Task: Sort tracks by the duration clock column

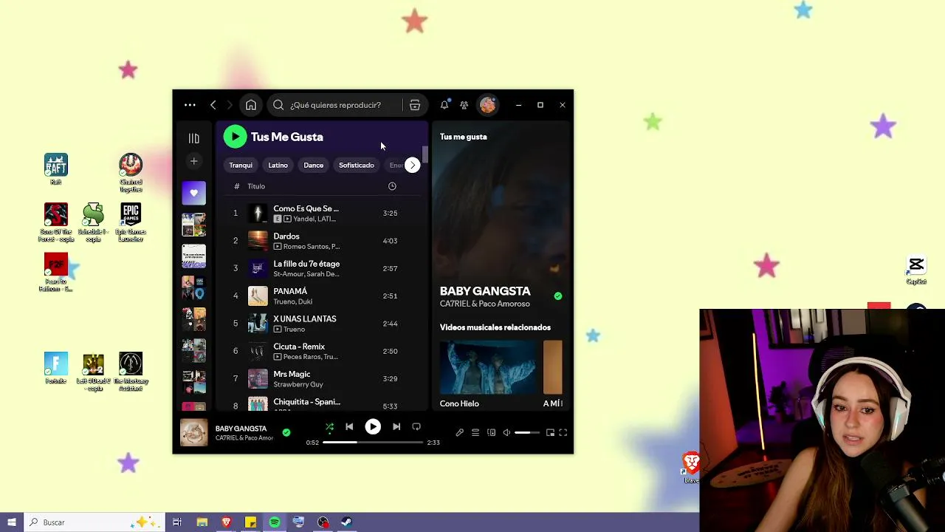Action: 392,186
